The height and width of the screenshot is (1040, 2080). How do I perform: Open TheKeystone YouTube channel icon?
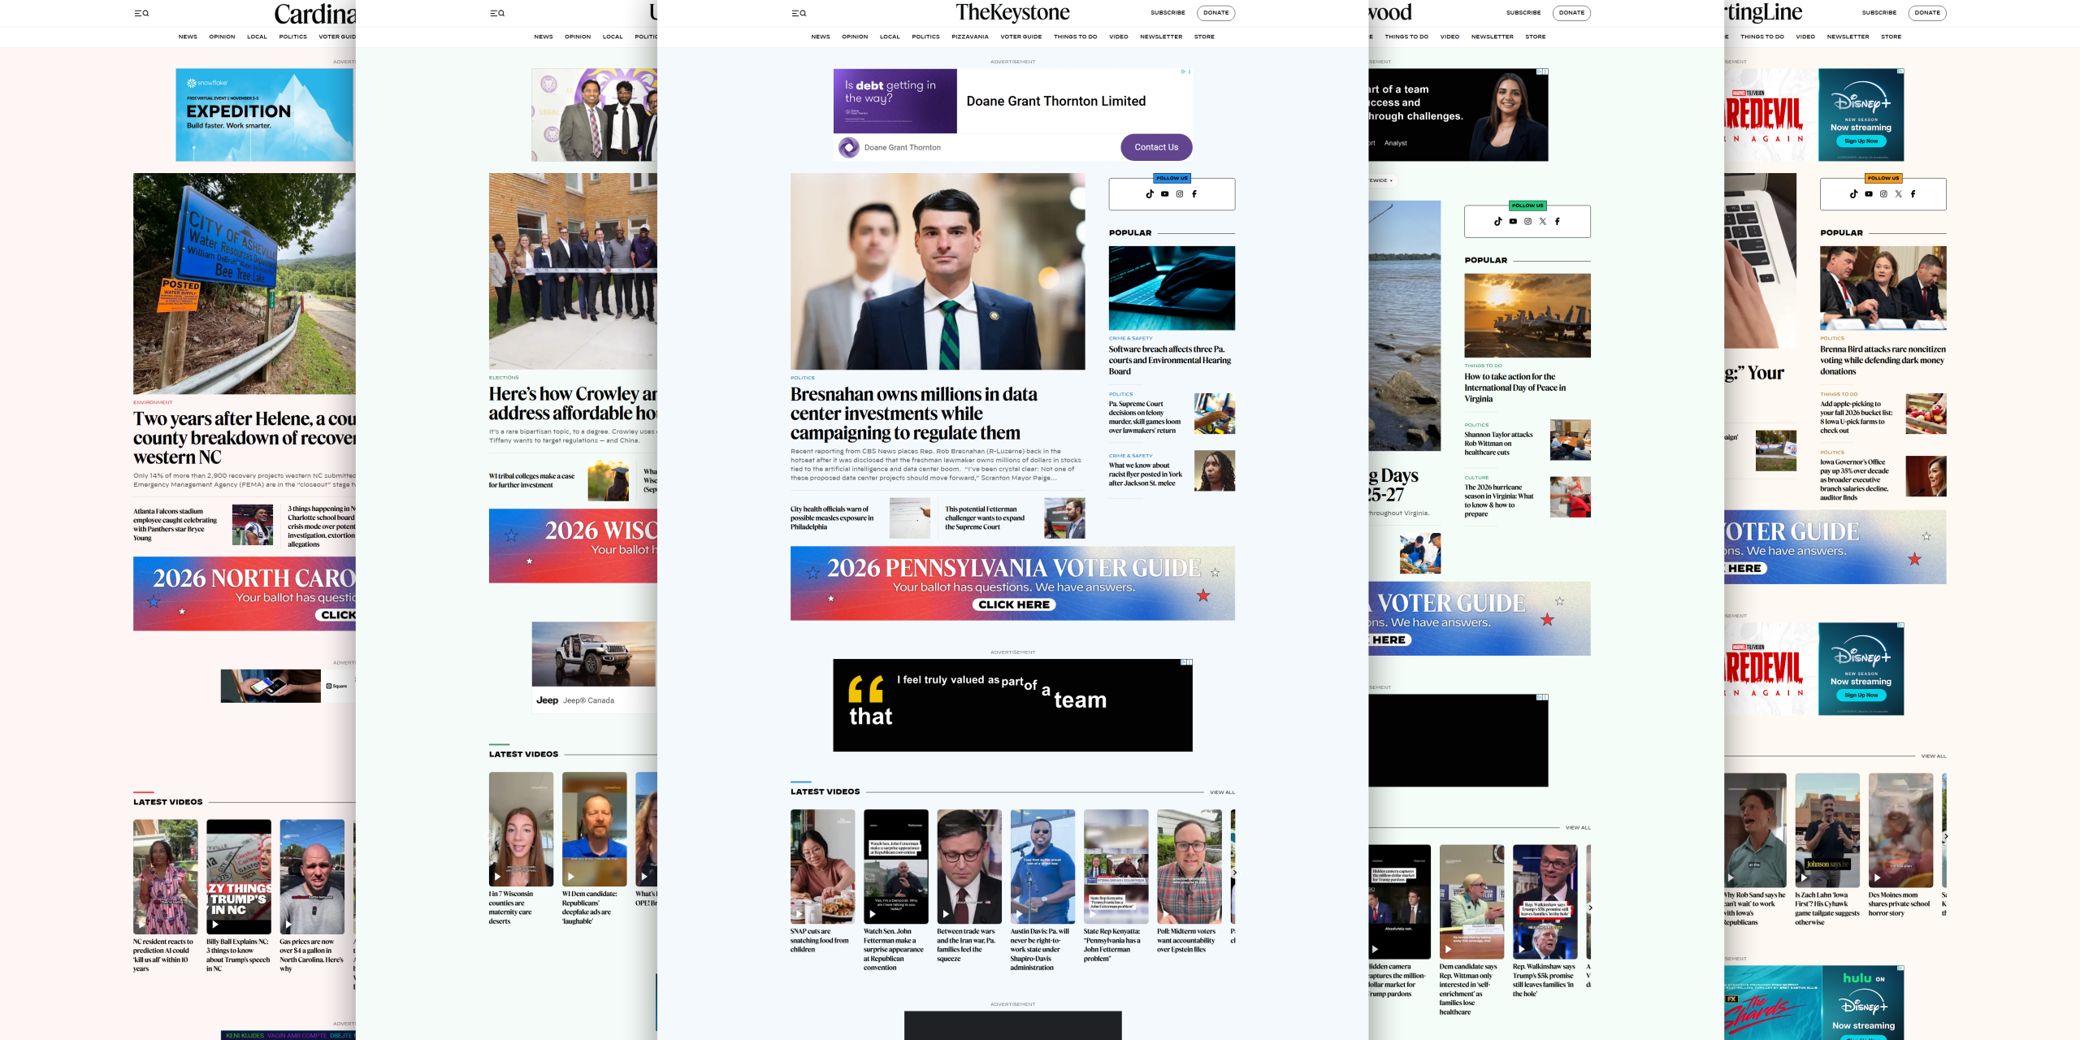[1164, 194]
